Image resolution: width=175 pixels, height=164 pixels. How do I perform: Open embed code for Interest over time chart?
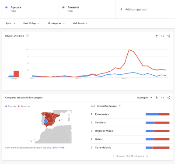point(163,36)
